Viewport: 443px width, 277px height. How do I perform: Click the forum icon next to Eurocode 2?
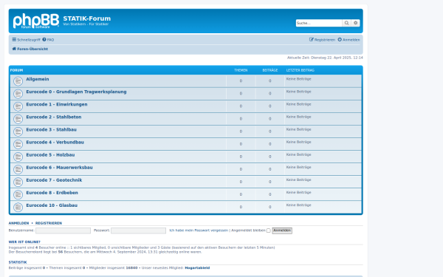point(18,119)
